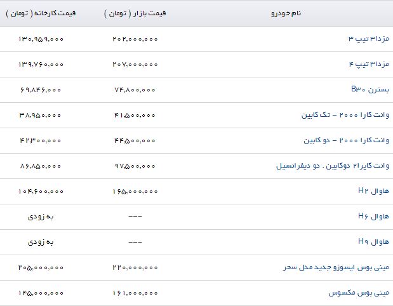Open وانت کارا ۲۰۰۰ دو کابین link
This screenshot has width=393, height=306.
[x=347, y=140]
